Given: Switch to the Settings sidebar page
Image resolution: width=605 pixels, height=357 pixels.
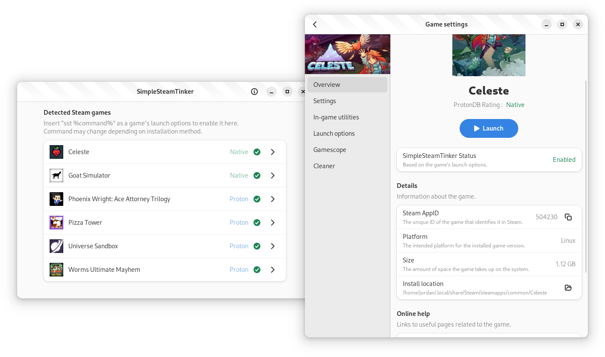Looking at the screenshot, I should point(347,101).
